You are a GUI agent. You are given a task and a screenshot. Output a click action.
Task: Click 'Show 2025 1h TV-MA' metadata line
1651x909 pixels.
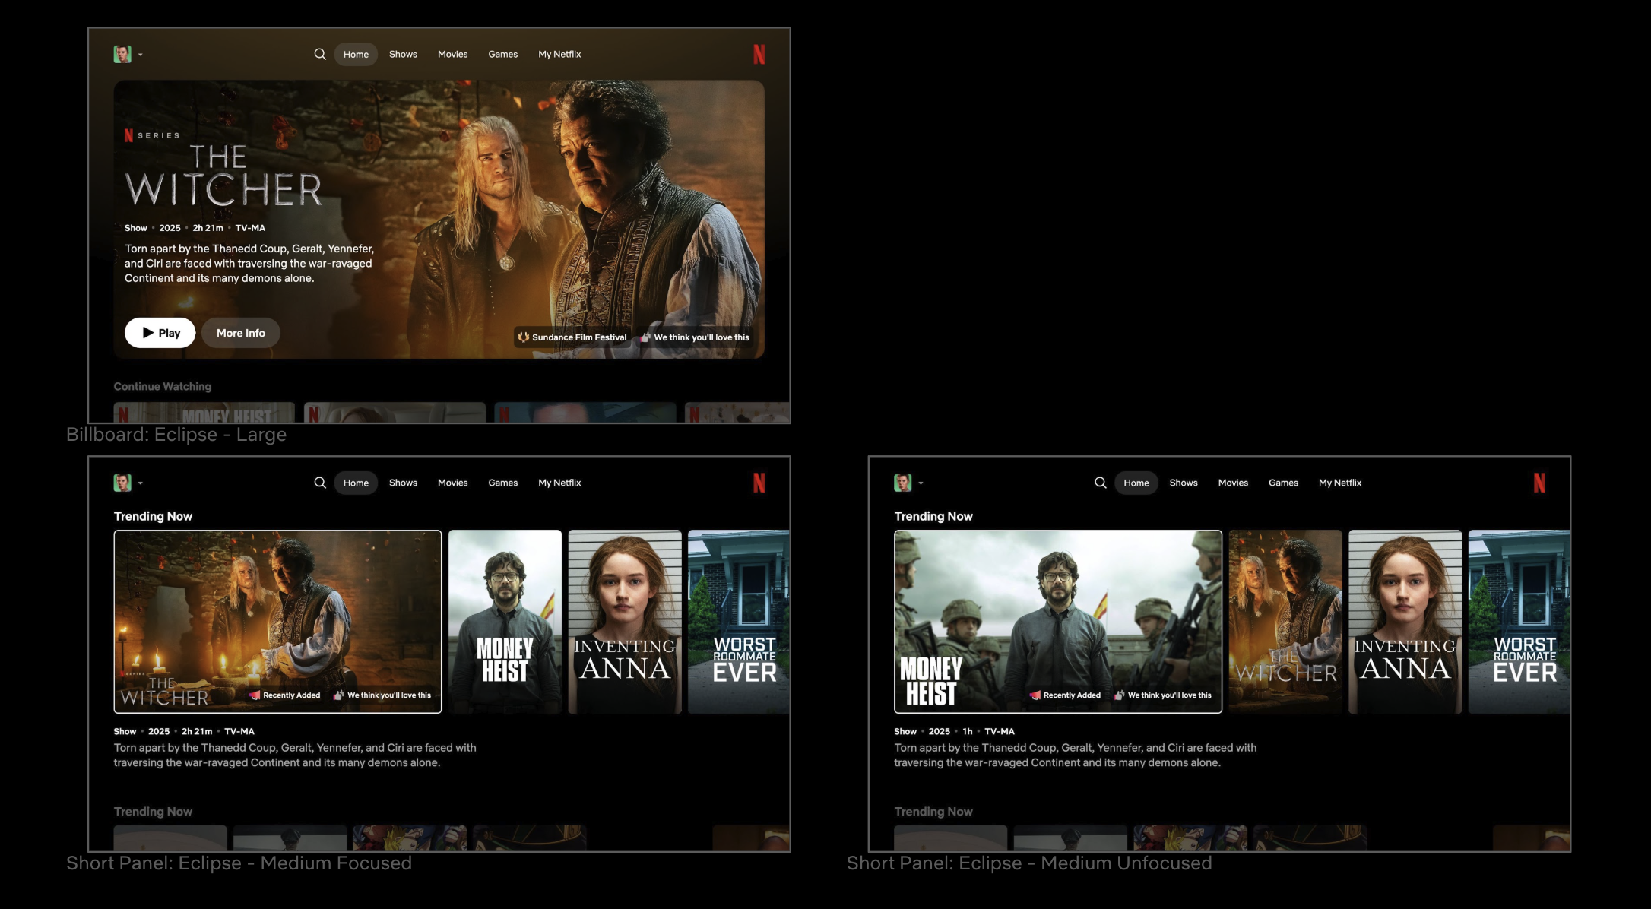pos(954,731)
